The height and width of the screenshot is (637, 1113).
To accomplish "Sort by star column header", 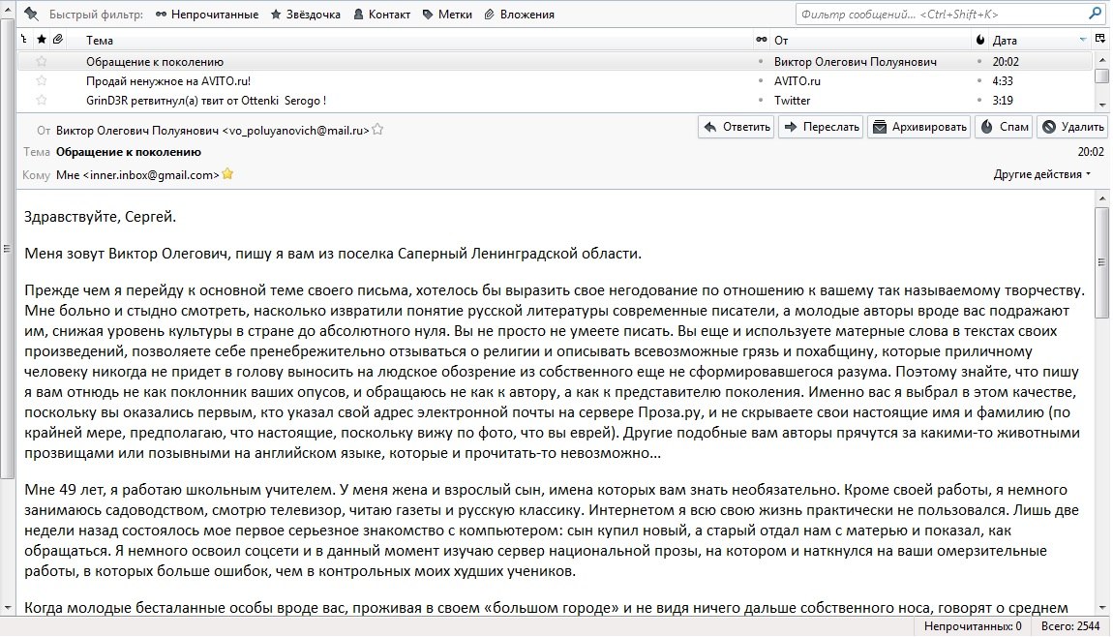I will [42, 40].
